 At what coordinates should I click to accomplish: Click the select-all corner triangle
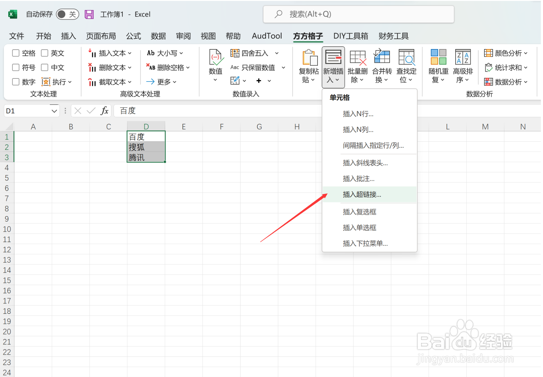click(9, 126)
